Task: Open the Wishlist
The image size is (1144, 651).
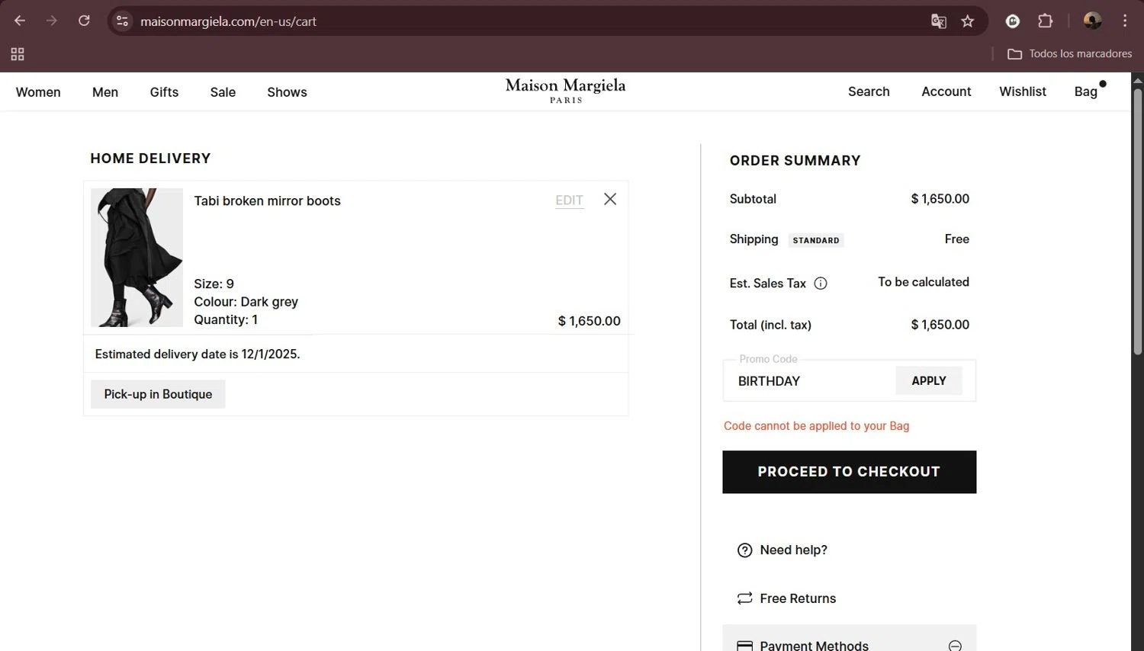Action: point(1023,91)
